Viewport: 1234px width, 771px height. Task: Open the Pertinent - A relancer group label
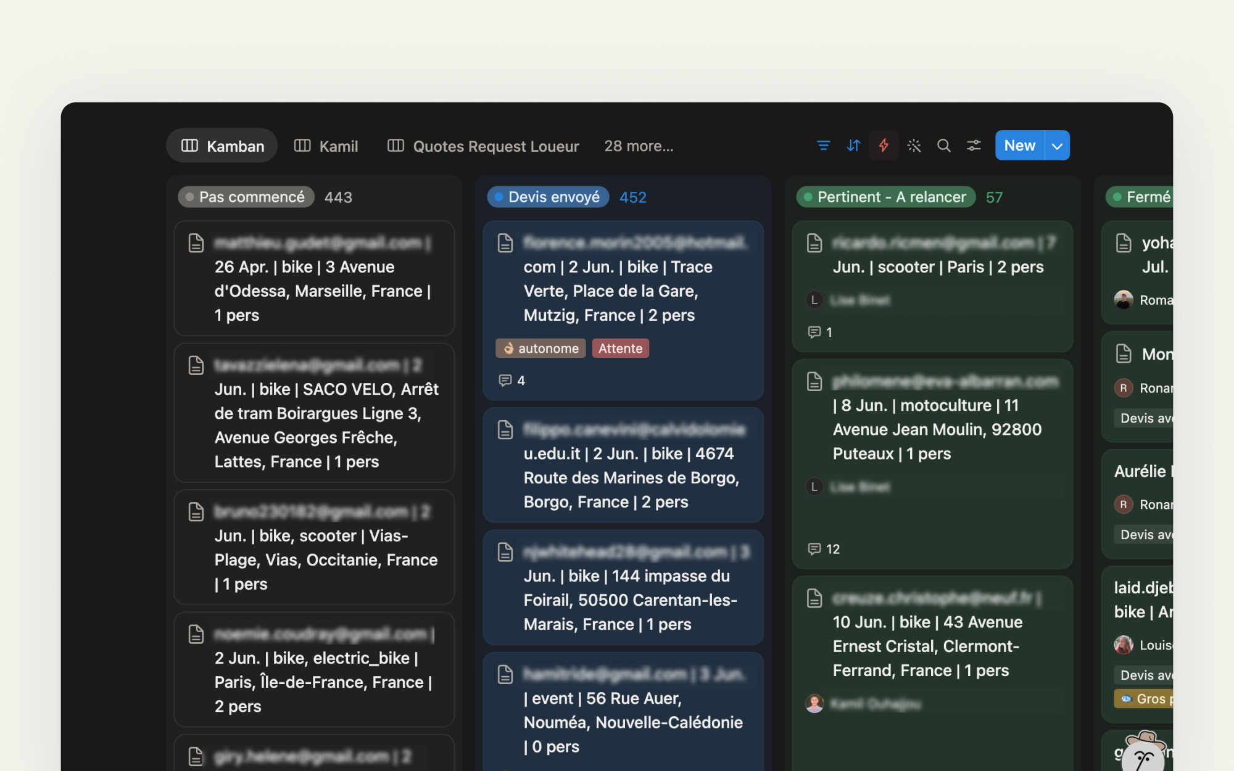tap(885, 197)
